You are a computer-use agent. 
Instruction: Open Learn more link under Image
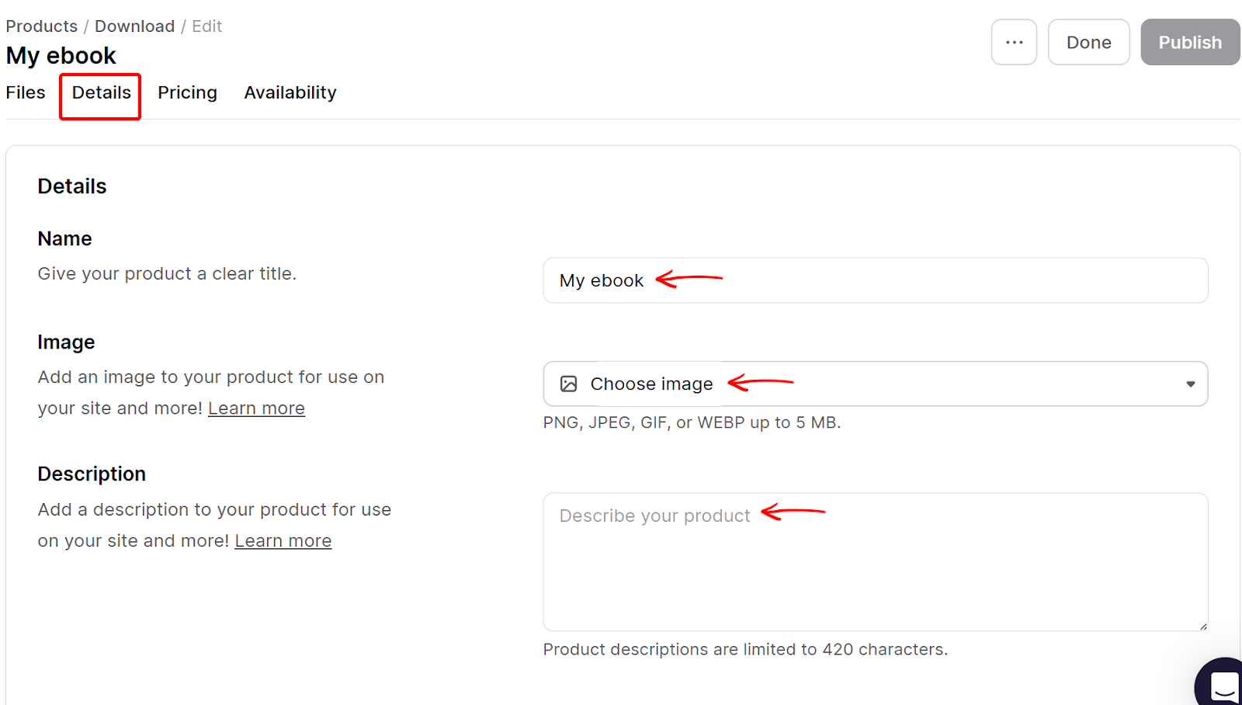coord(256,408)
